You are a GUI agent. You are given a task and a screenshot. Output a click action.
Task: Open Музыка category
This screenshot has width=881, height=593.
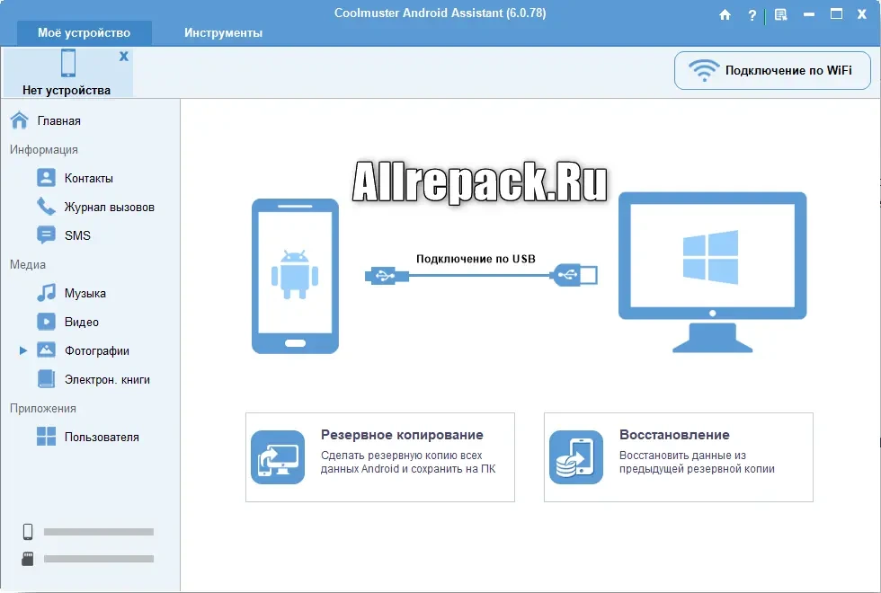(x=85, y=293)
